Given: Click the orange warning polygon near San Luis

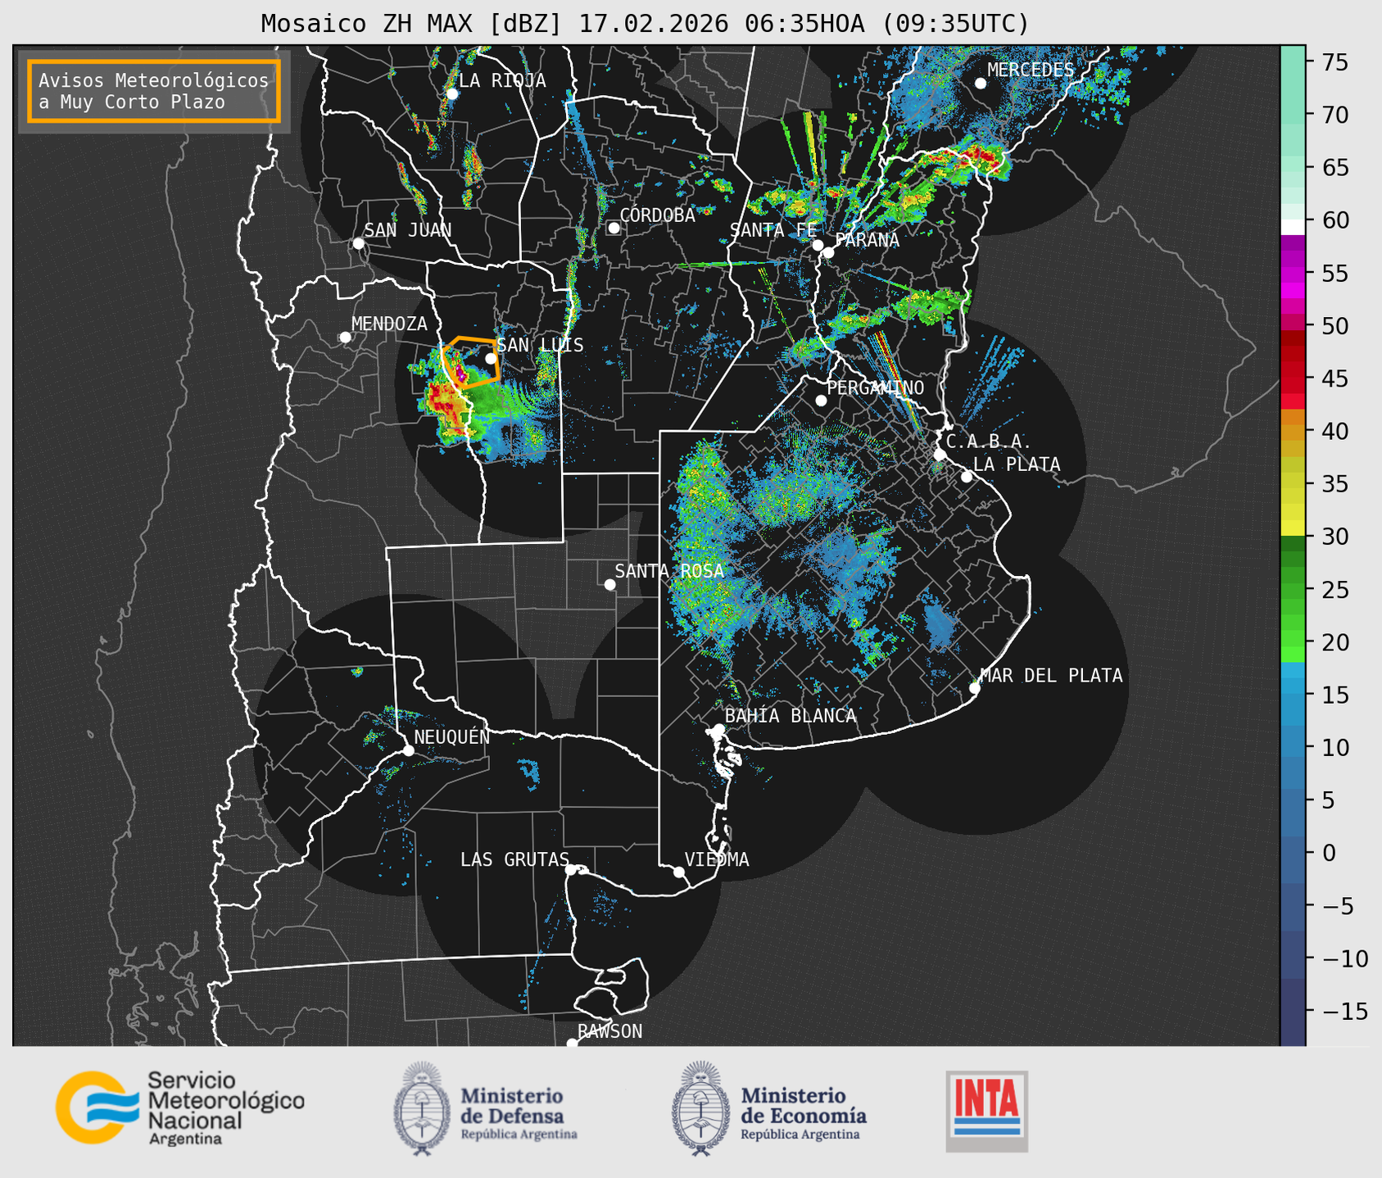Looking at the screenshot, I should pyautogui.click(x=470, y=361).
